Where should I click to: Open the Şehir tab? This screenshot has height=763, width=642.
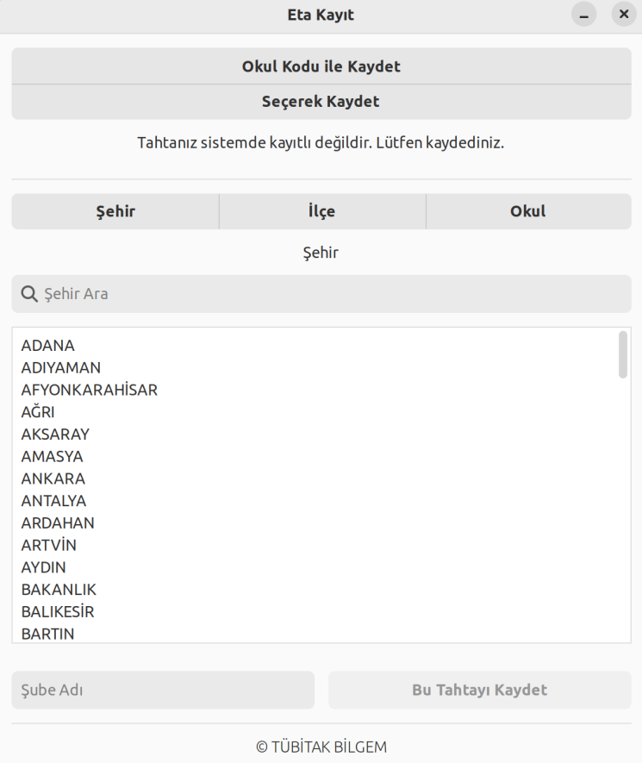tap(115, 211)
